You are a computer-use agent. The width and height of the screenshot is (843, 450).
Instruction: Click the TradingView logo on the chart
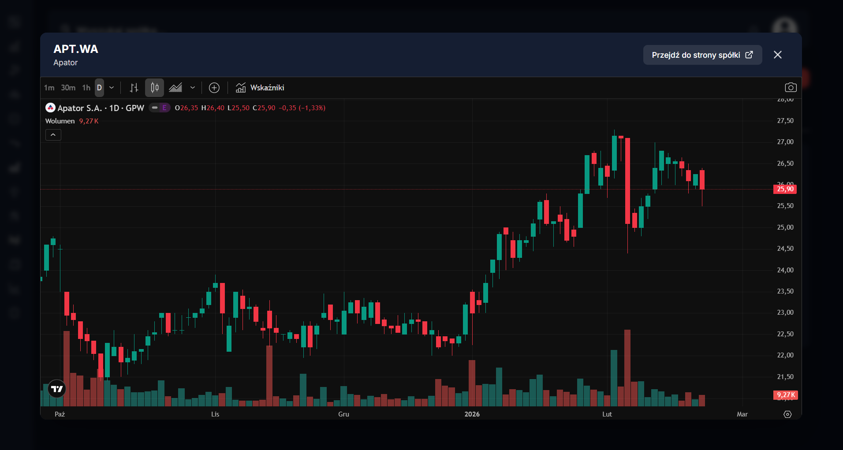57,389
